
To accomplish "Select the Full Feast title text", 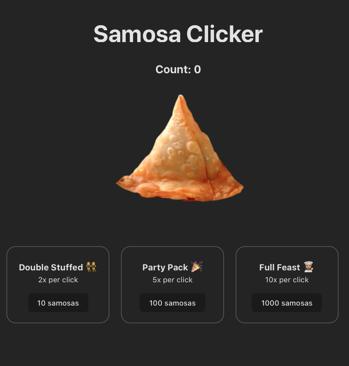I will point(279,268).
